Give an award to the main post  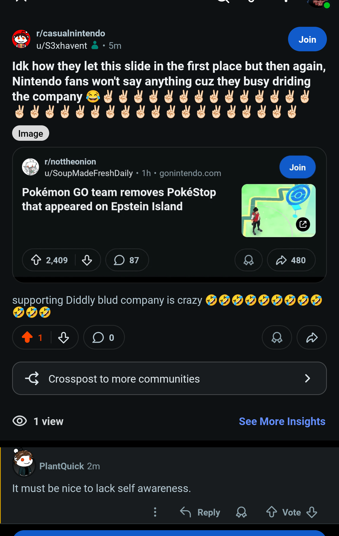click(277, 337)
